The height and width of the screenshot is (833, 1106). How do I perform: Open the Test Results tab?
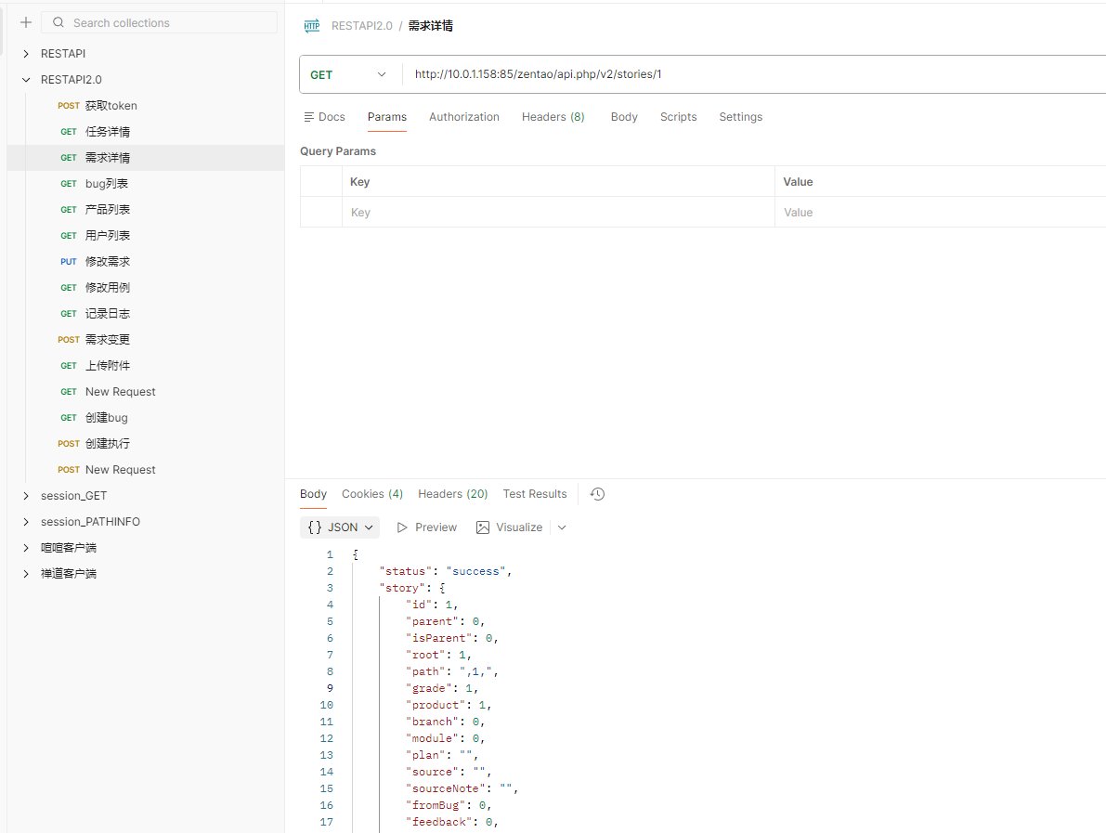tap(535, 494)
